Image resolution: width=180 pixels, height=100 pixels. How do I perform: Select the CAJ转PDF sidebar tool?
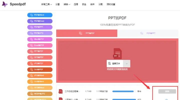40,69
